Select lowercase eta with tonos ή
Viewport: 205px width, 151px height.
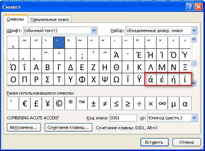pos(173,79)
